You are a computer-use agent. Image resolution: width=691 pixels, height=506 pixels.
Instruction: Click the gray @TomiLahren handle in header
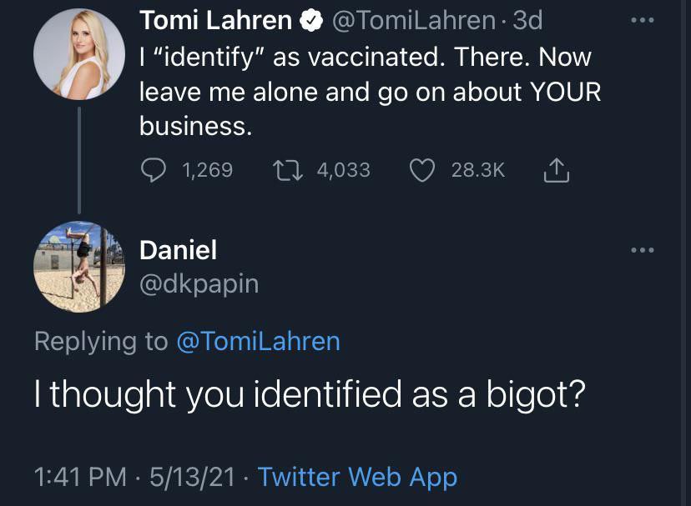(x=414, y=20)
